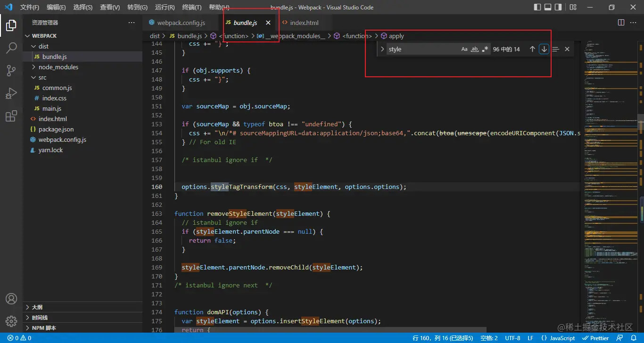Expand the replace field in find widget
This screenshot has height=343, width=644.
[382, 49]
